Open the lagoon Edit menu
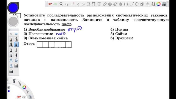 pos(28,92)
